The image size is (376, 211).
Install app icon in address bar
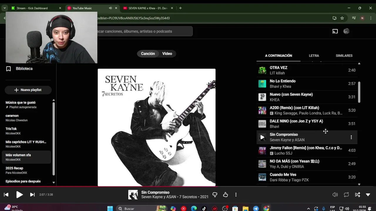coord(335,18)
